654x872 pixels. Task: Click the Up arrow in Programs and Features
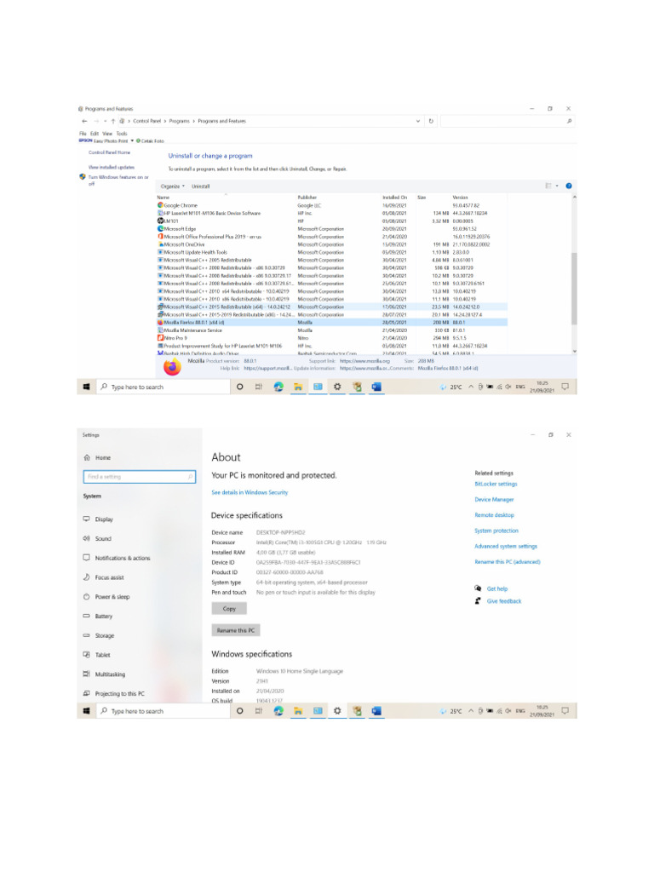113,121
